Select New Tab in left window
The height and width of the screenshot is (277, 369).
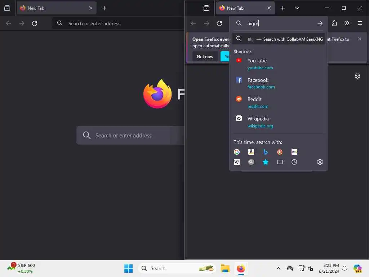(x=57, y=8)
